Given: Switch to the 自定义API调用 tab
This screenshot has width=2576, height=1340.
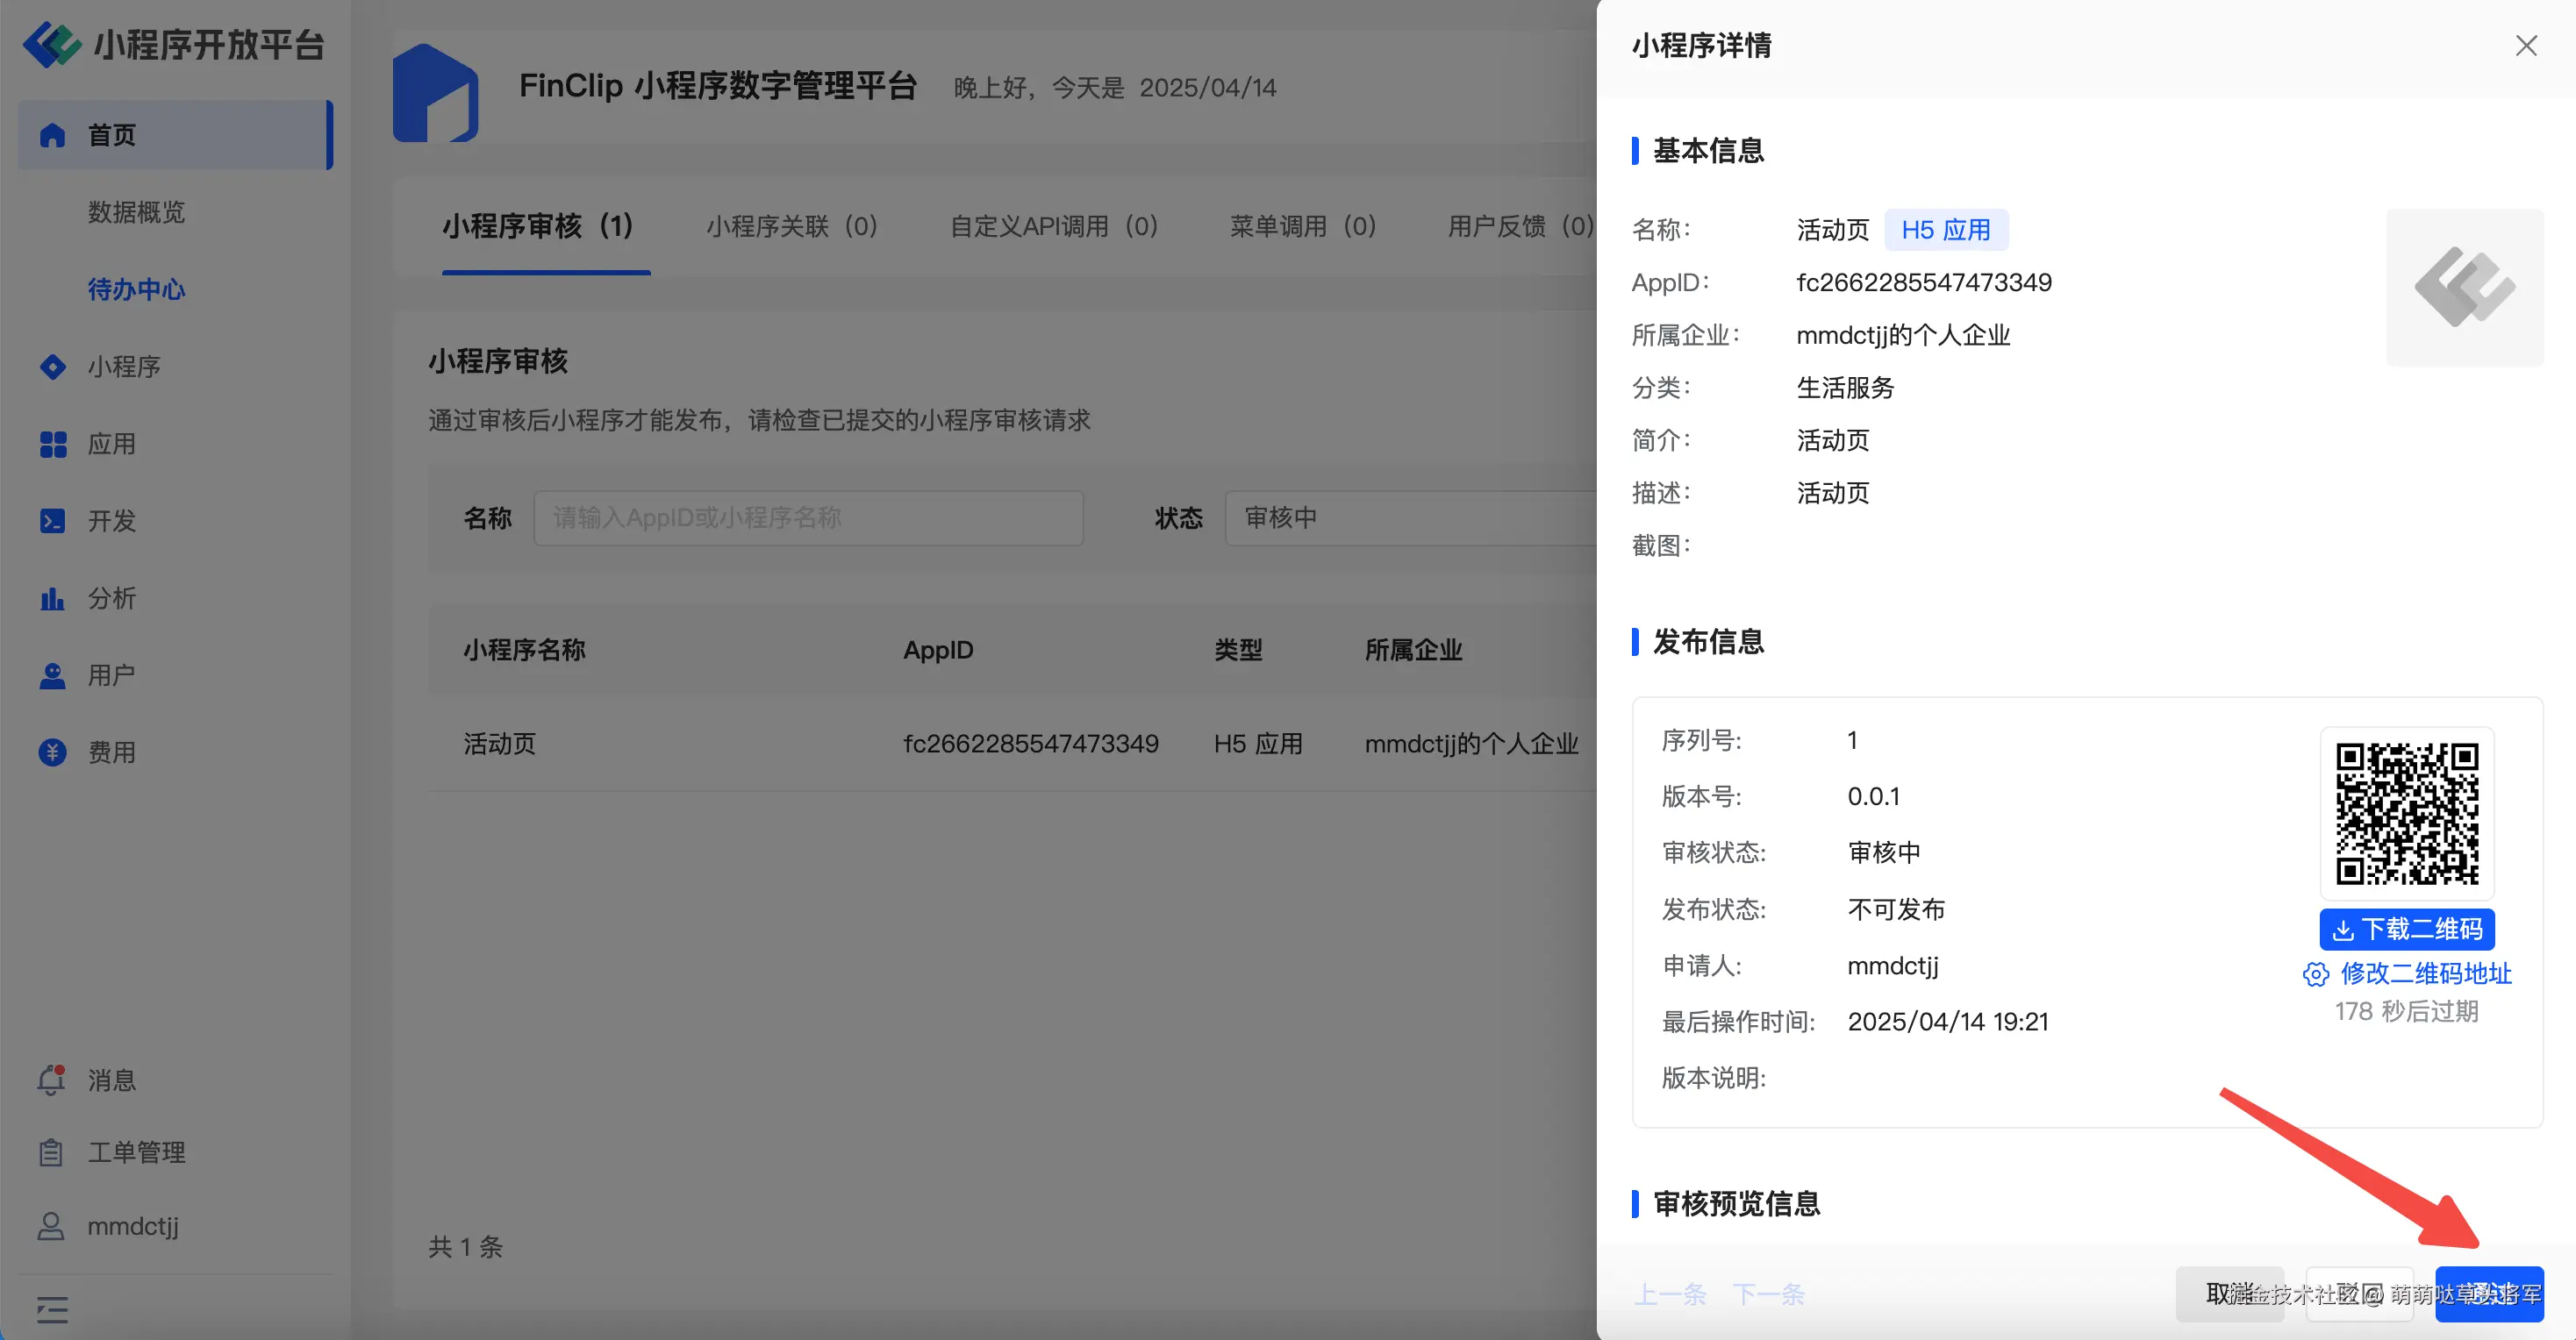Looking at the screenshot, I should point(1052,227).
